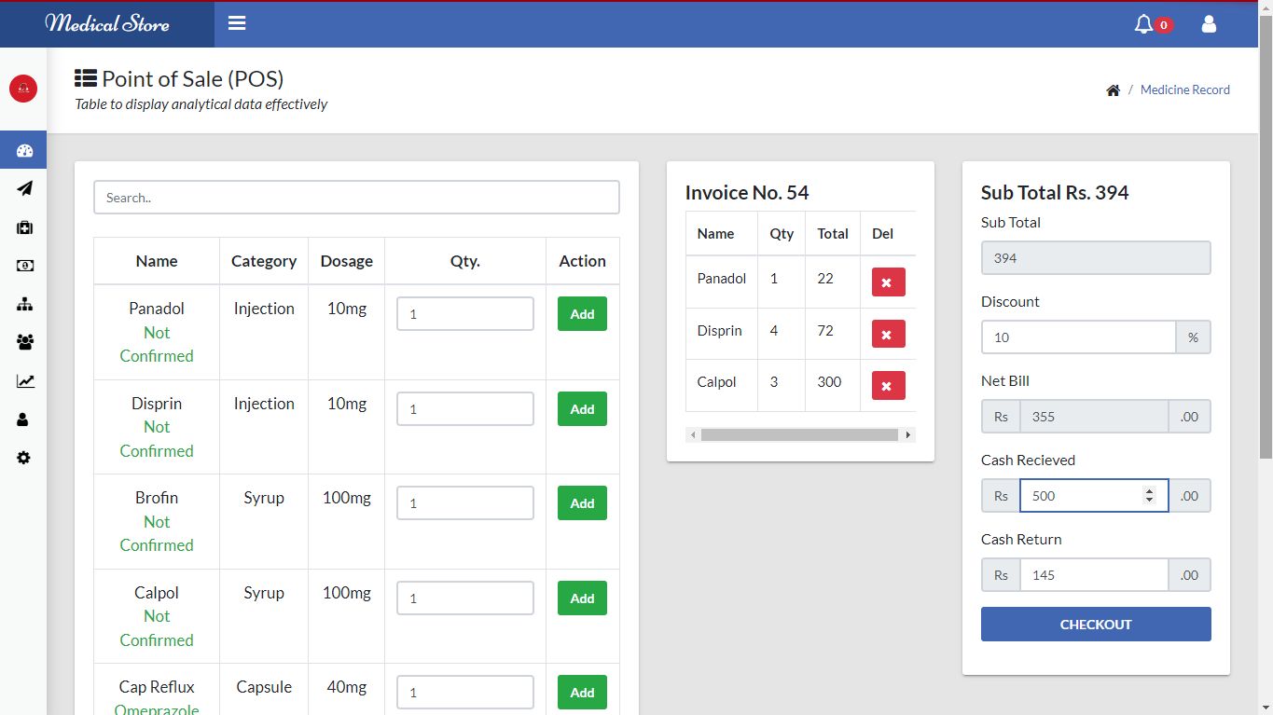Click the Total column header in invoice
This screenshot has height=715, width=1273.
click(x=833, y=234)
